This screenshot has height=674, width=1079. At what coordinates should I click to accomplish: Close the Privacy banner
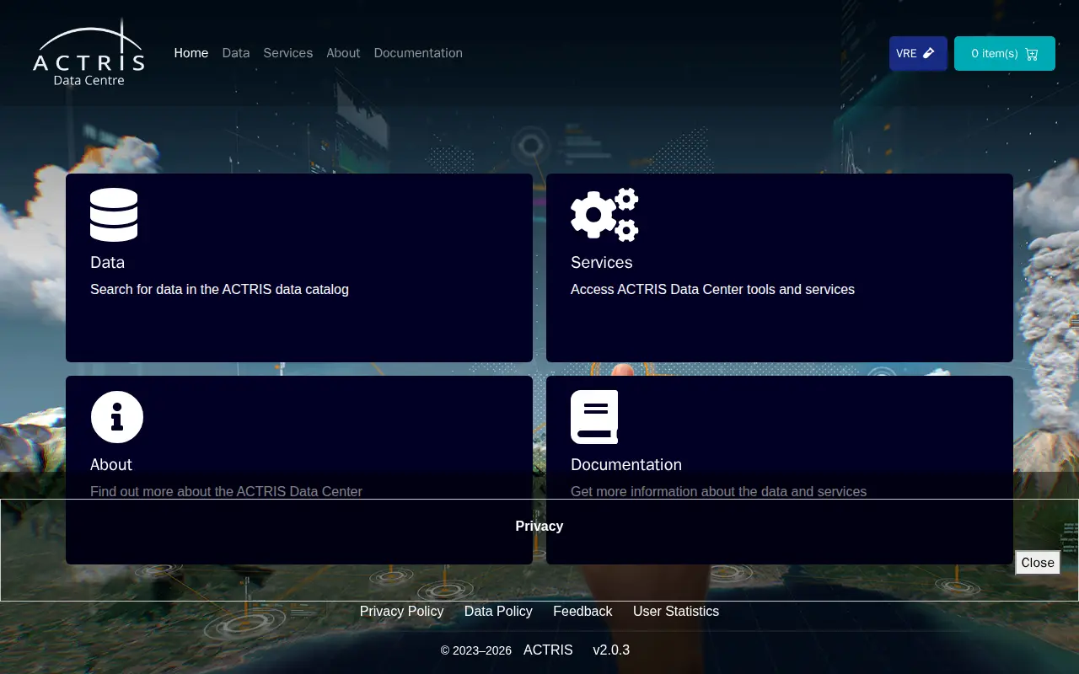point(1038,563)
